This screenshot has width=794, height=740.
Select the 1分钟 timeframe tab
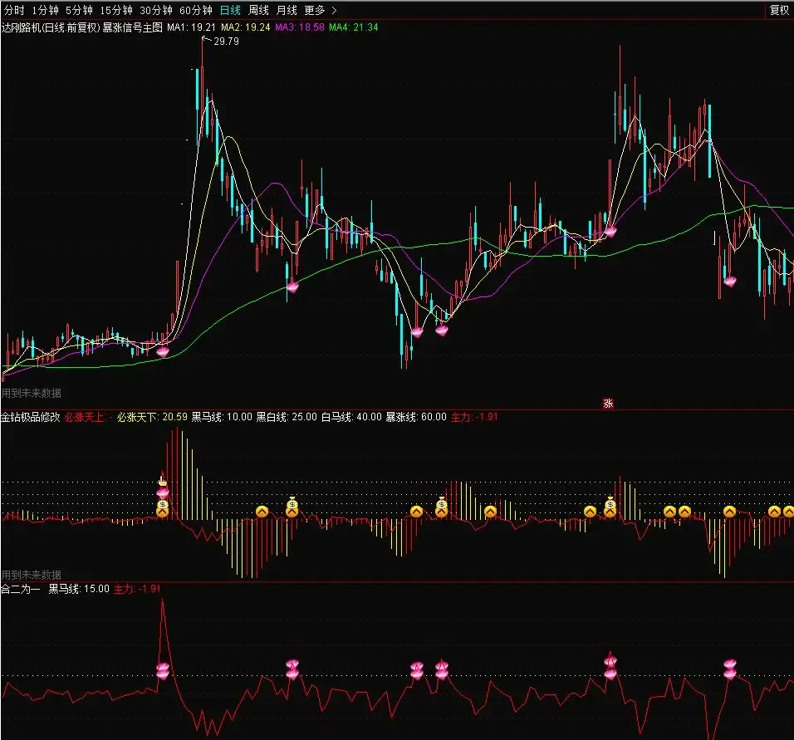click(45, 10)
